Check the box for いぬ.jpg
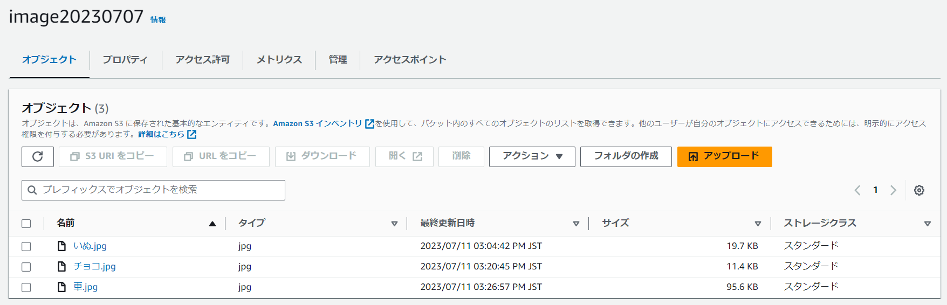This screenshot has width=947, height=305. coord(26,246)
